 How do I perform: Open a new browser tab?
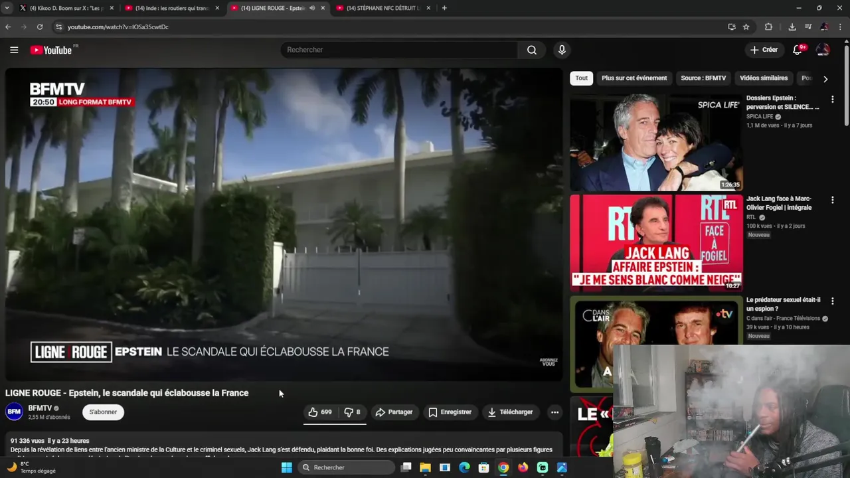(x=444, y=8)
